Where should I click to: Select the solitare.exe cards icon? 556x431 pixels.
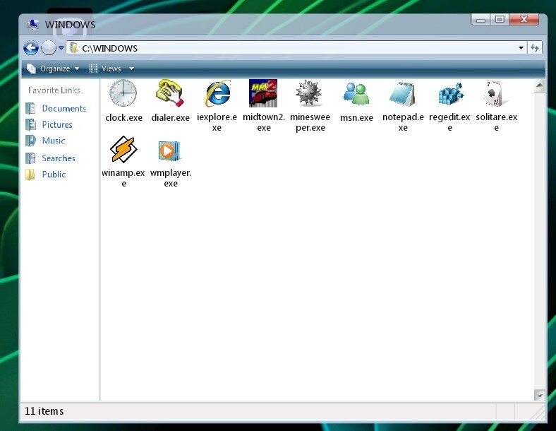pyautogui.click(x=495, y=93)
